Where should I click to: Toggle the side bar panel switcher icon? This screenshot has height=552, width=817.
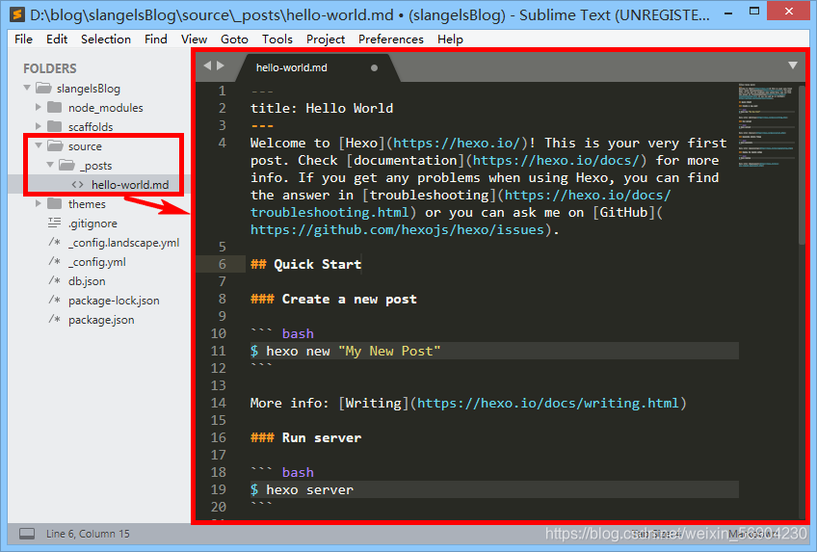[x=27, y=534]
